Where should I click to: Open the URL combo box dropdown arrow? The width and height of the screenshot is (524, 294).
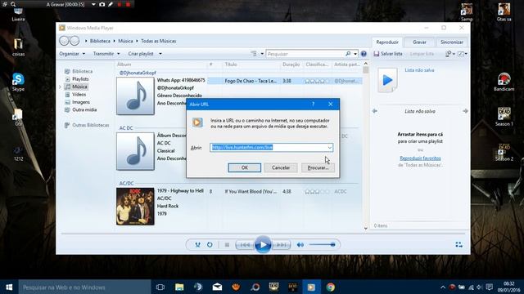[329, 147]
